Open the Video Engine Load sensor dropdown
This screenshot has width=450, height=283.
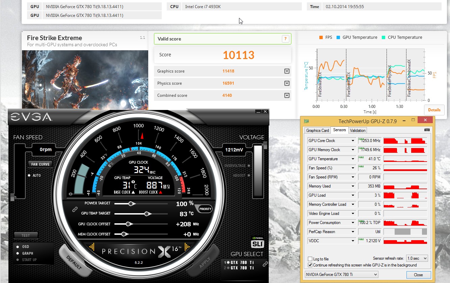pyautogui.click(x=353, y=214)
